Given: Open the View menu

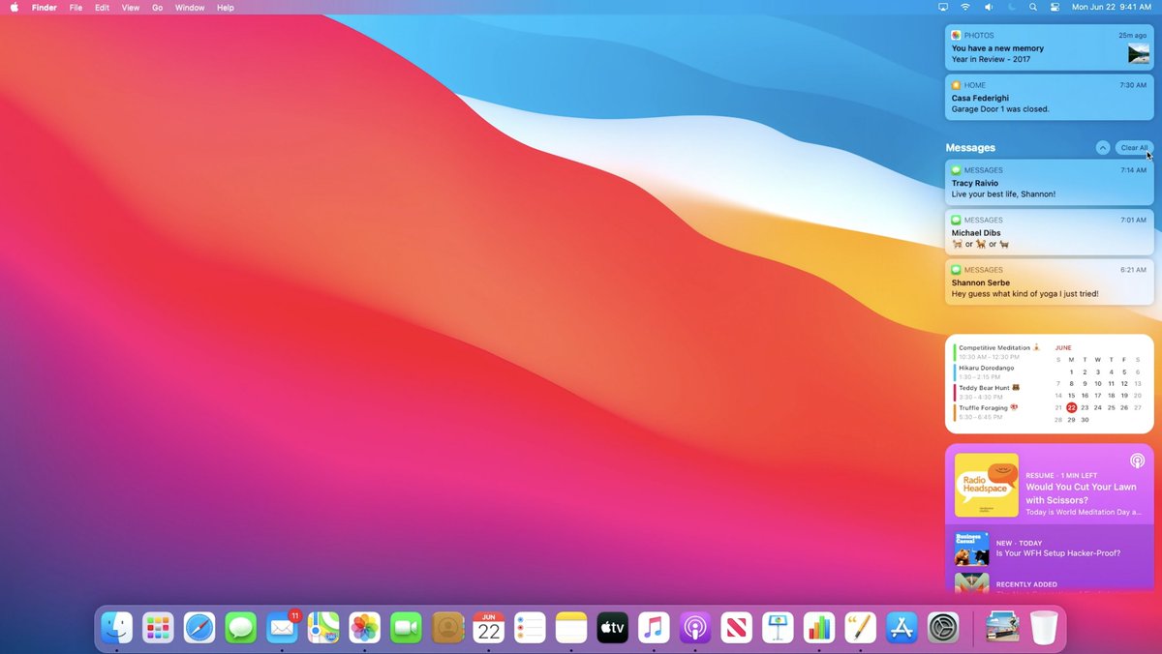Looking at the screenshot, I should [131, 7].
